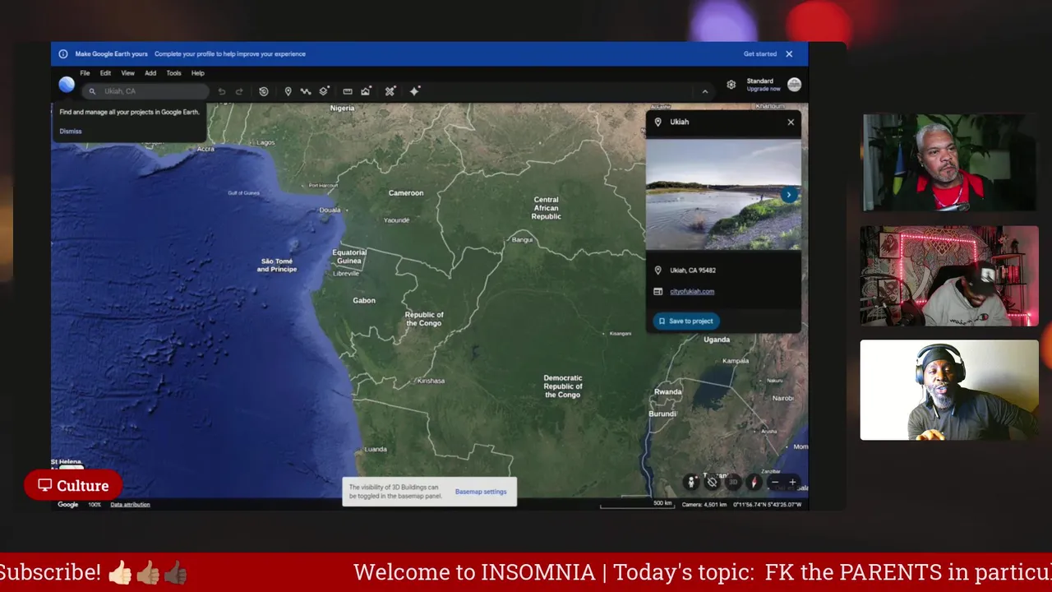This screenshot has height=592, width=1052.
Task: Close the blue profile banner
Action: 789,54
